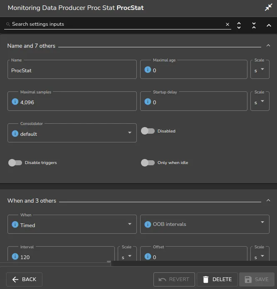
Task: Collapse the Name and 7 others section
Action: click(x=268, y=45)
